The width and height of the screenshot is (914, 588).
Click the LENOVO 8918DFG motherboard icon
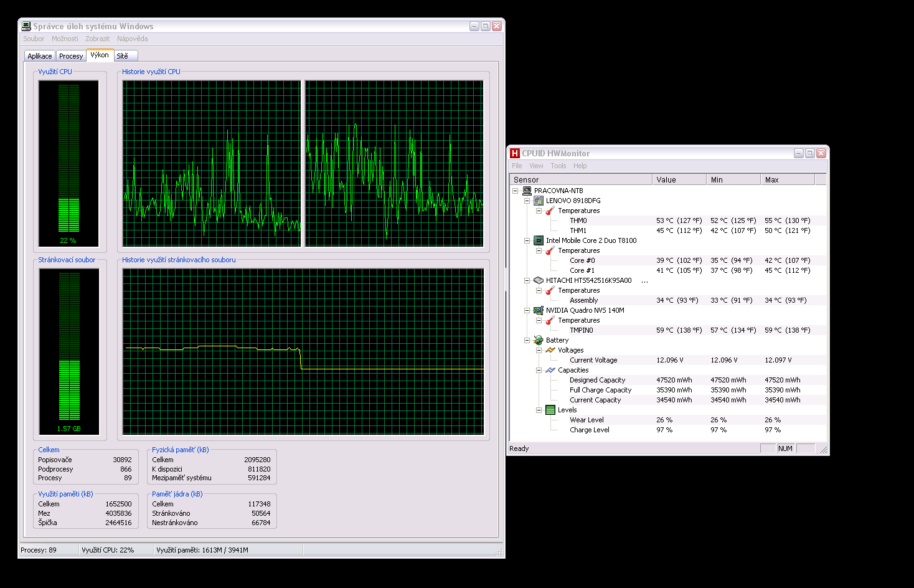[x=539, y=201]
